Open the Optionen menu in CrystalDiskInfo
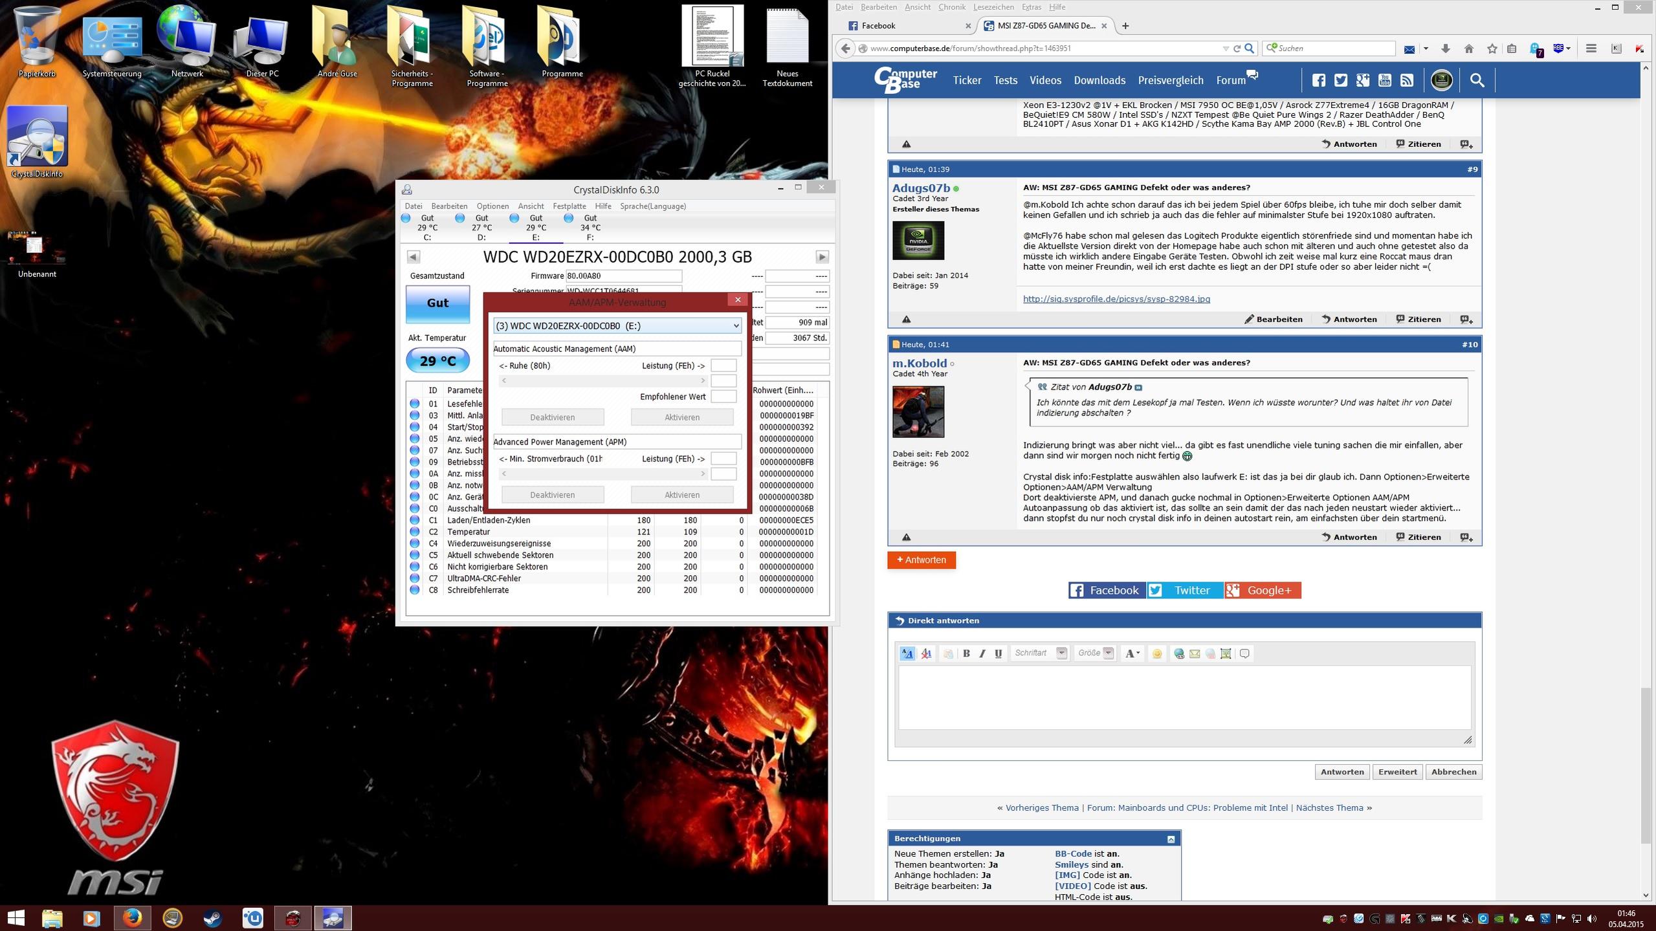Image resolution: width=1656 pixels, height=931 pixels. pos(492,206)
